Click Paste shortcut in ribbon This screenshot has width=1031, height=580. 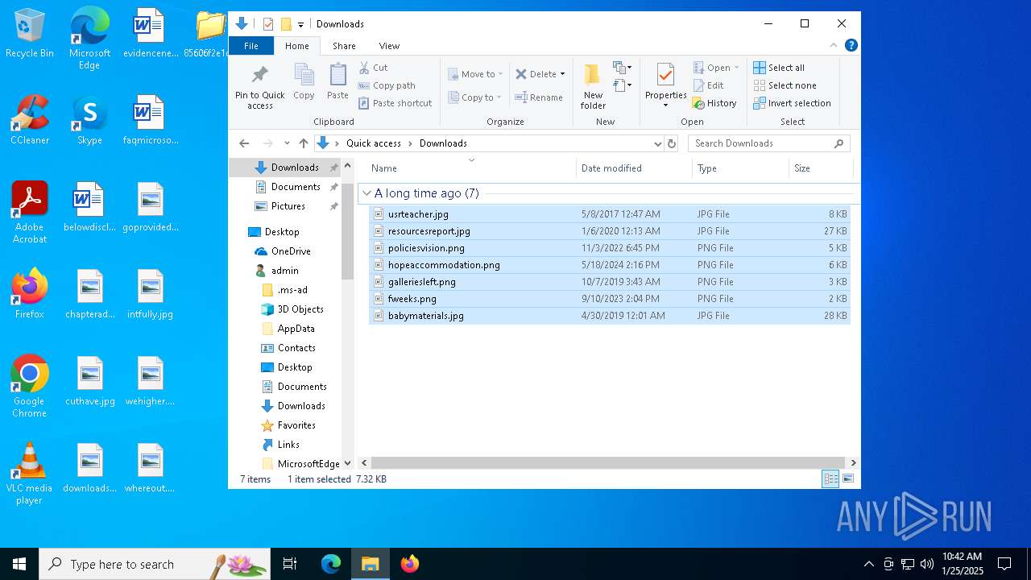395,103
